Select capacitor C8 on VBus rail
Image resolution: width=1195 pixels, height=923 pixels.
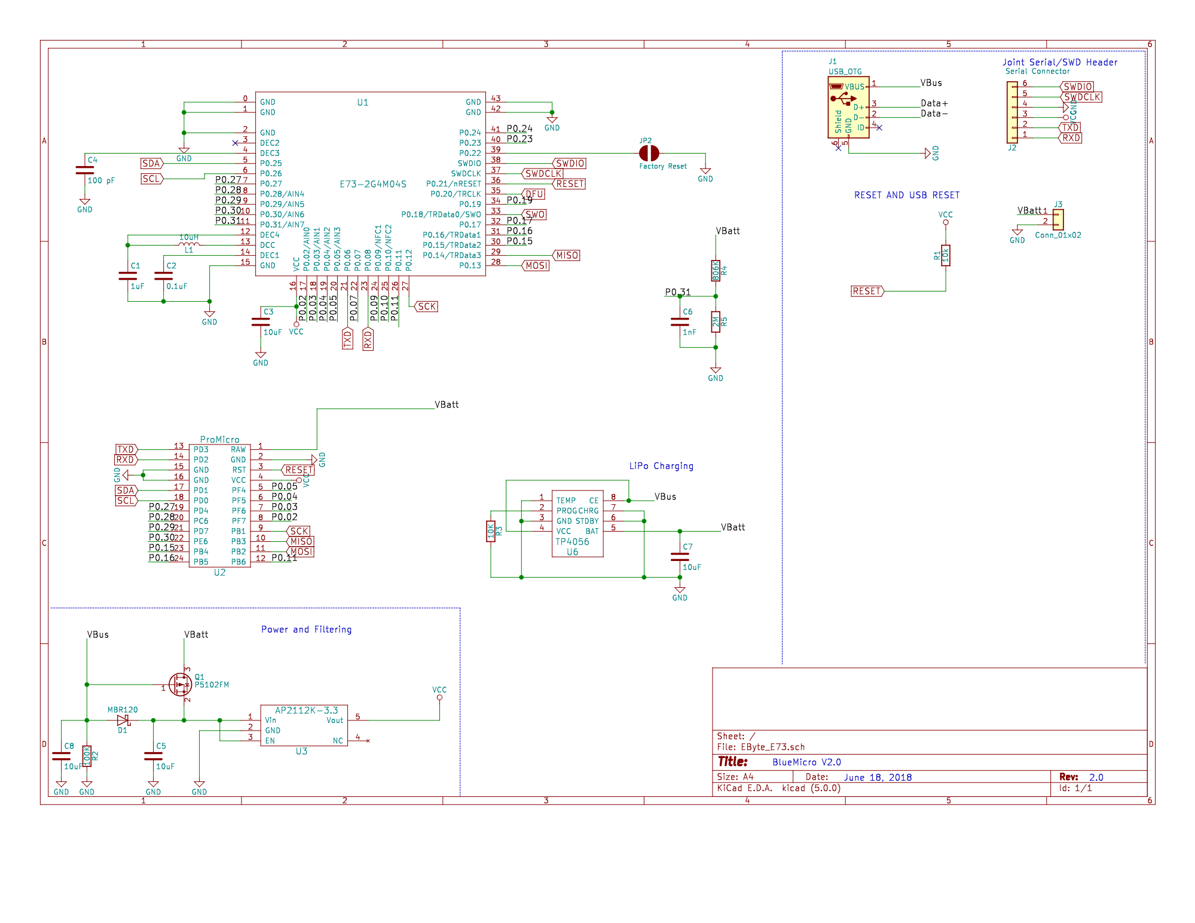tap(61, 756)
